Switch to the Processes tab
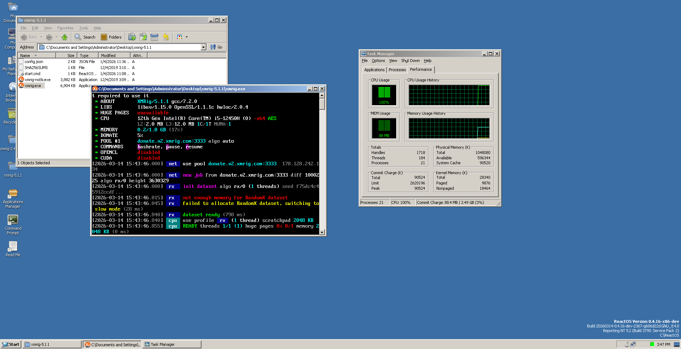 (x=397, y=70)
